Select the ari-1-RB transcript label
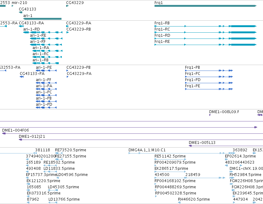This screenshot has width=263, height=204. [40, 60]
